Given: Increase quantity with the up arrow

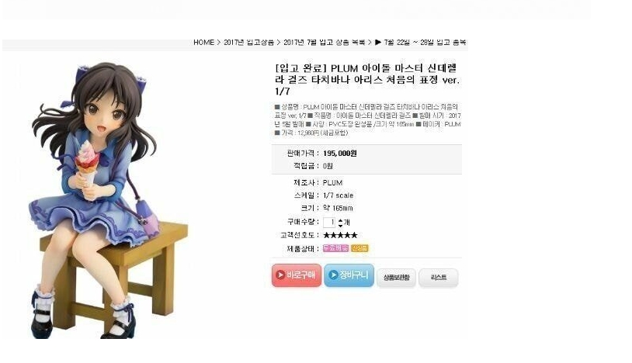Looking at the screenshot, I should (x=340, y=220).
